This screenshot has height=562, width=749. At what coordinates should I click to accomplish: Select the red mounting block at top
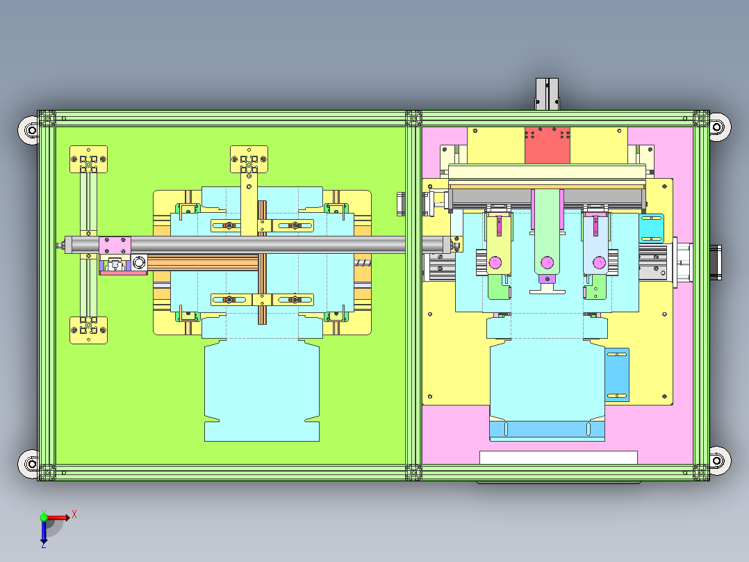548,145
